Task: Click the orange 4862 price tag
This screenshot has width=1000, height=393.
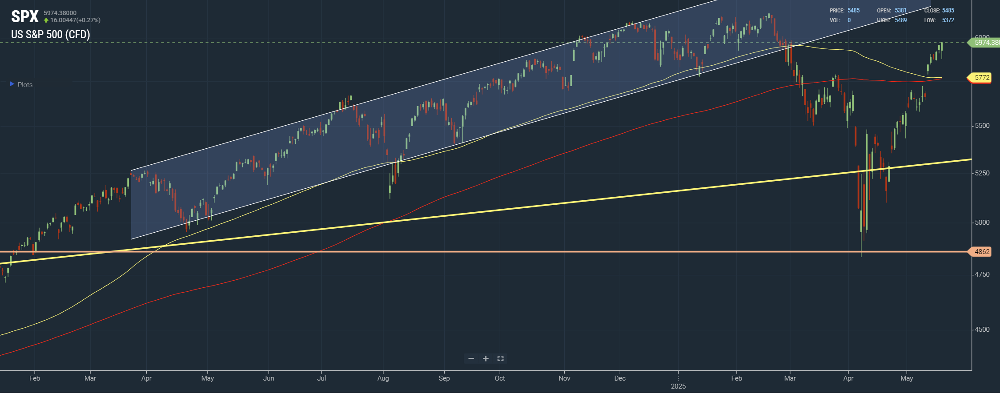Action: 980,252
